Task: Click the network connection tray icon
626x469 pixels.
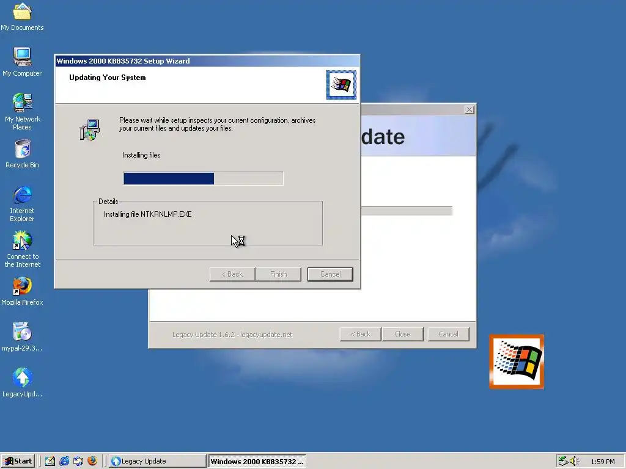Action: coord(563,461)
